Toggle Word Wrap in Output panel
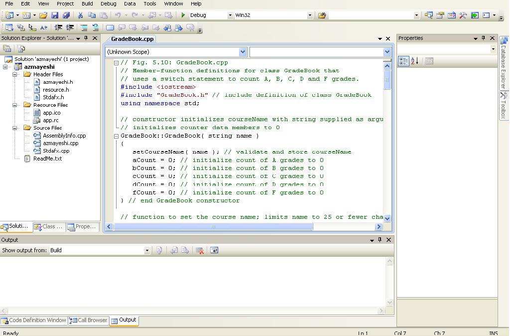The height and width of the screenshot is (336, 510). point(214,250)
